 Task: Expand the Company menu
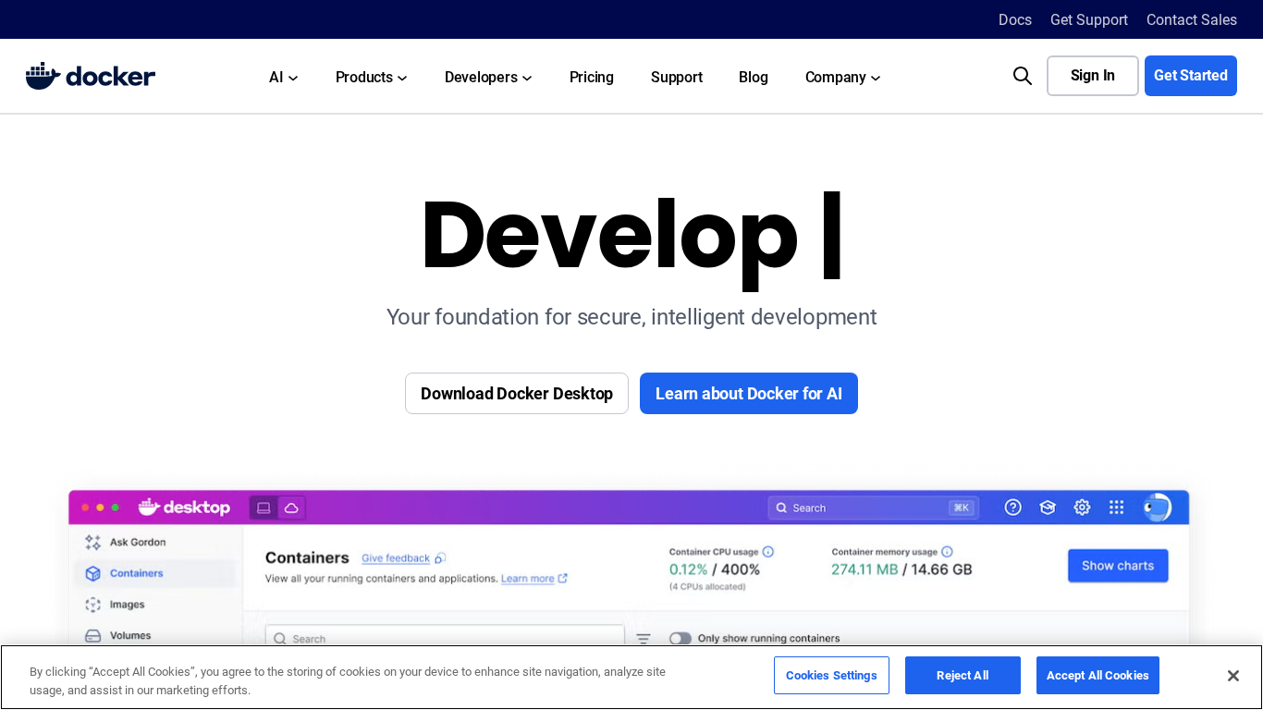click(843, 77)
